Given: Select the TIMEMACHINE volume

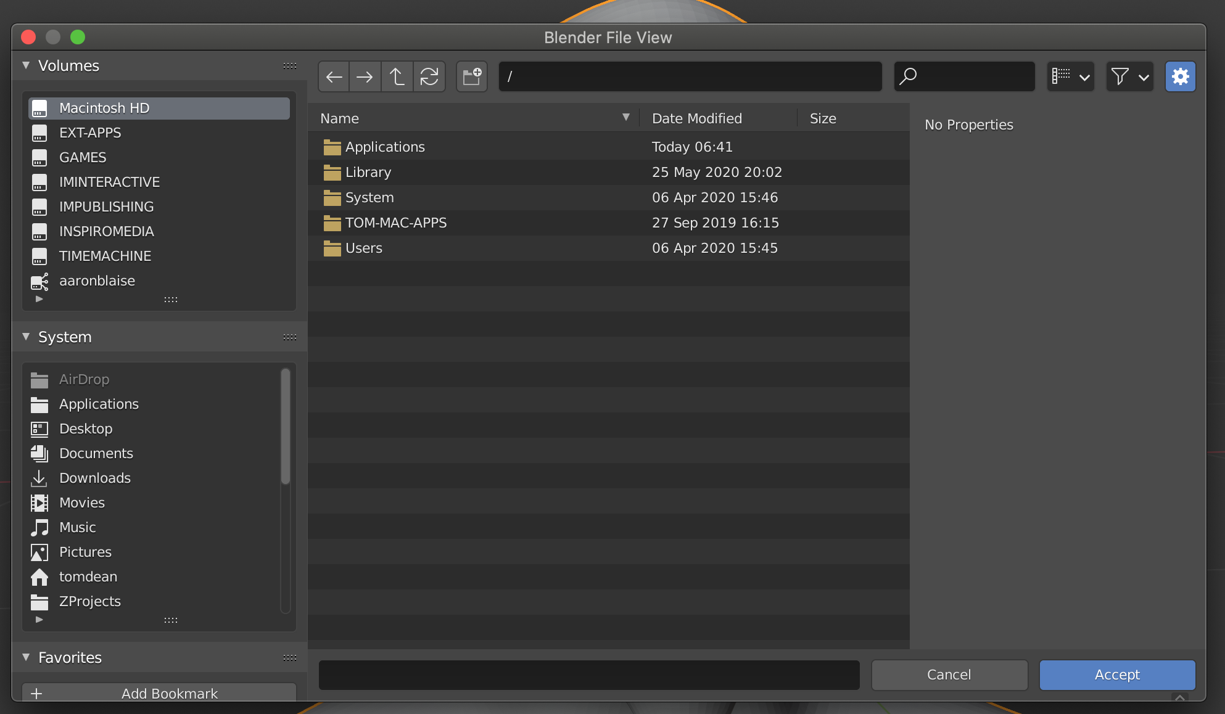Looking at the screenshot, I should coord(159,256).
